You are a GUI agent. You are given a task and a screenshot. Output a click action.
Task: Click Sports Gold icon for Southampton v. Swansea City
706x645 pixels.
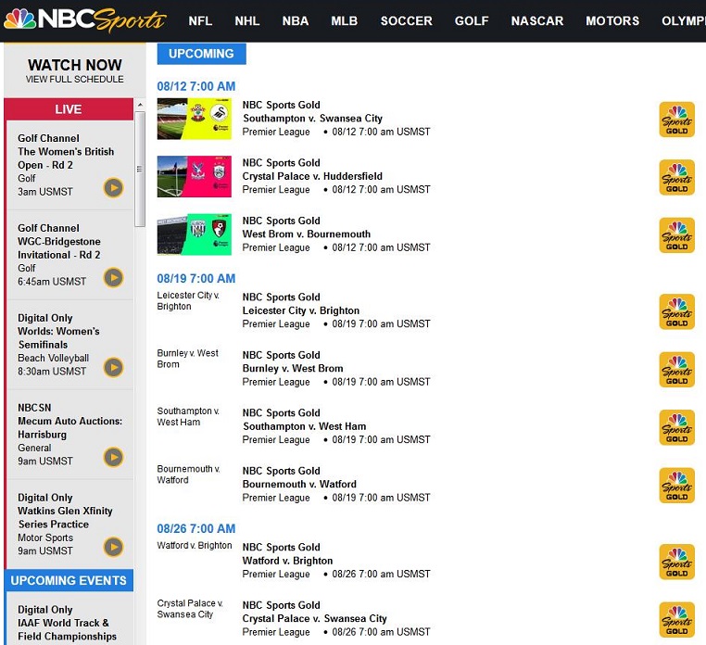pos(676,120)
